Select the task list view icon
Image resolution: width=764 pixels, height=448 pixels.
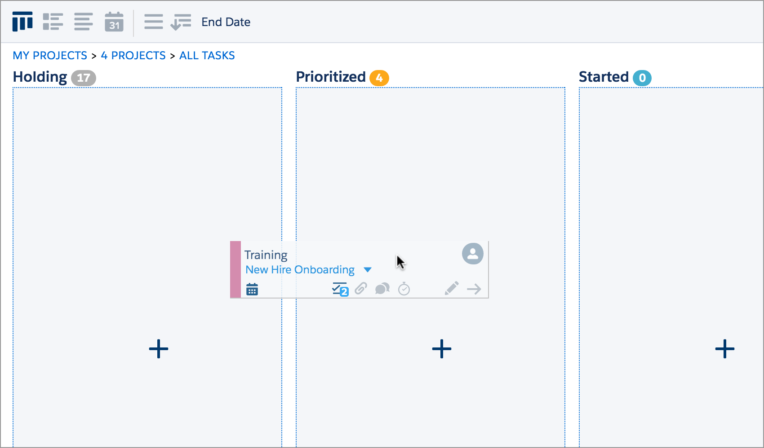click(x=53, y=22)
